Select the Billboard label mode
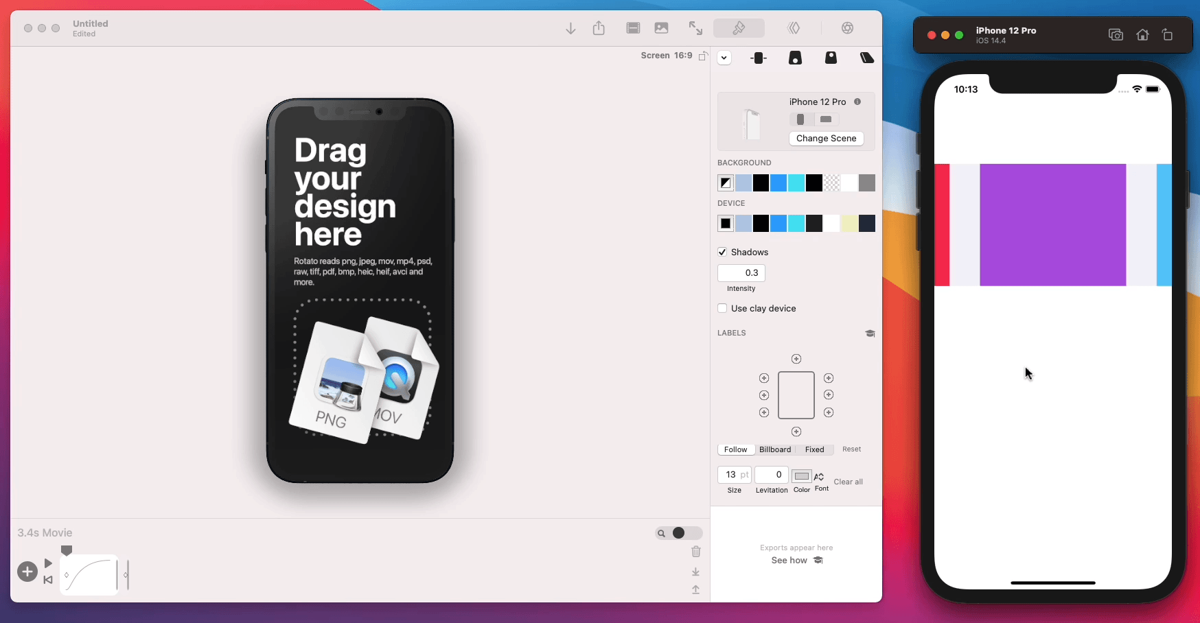Image resolution: width=1200 pixels, height=623 pixels. [x=775, y=449]
